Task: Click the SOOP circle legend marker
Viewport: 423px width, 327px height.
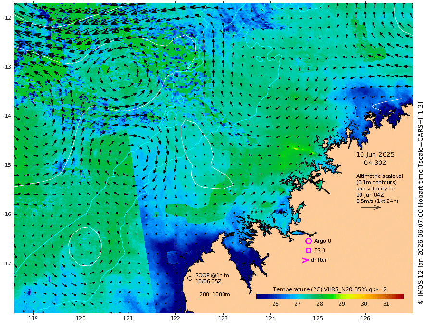Action: 190,278
